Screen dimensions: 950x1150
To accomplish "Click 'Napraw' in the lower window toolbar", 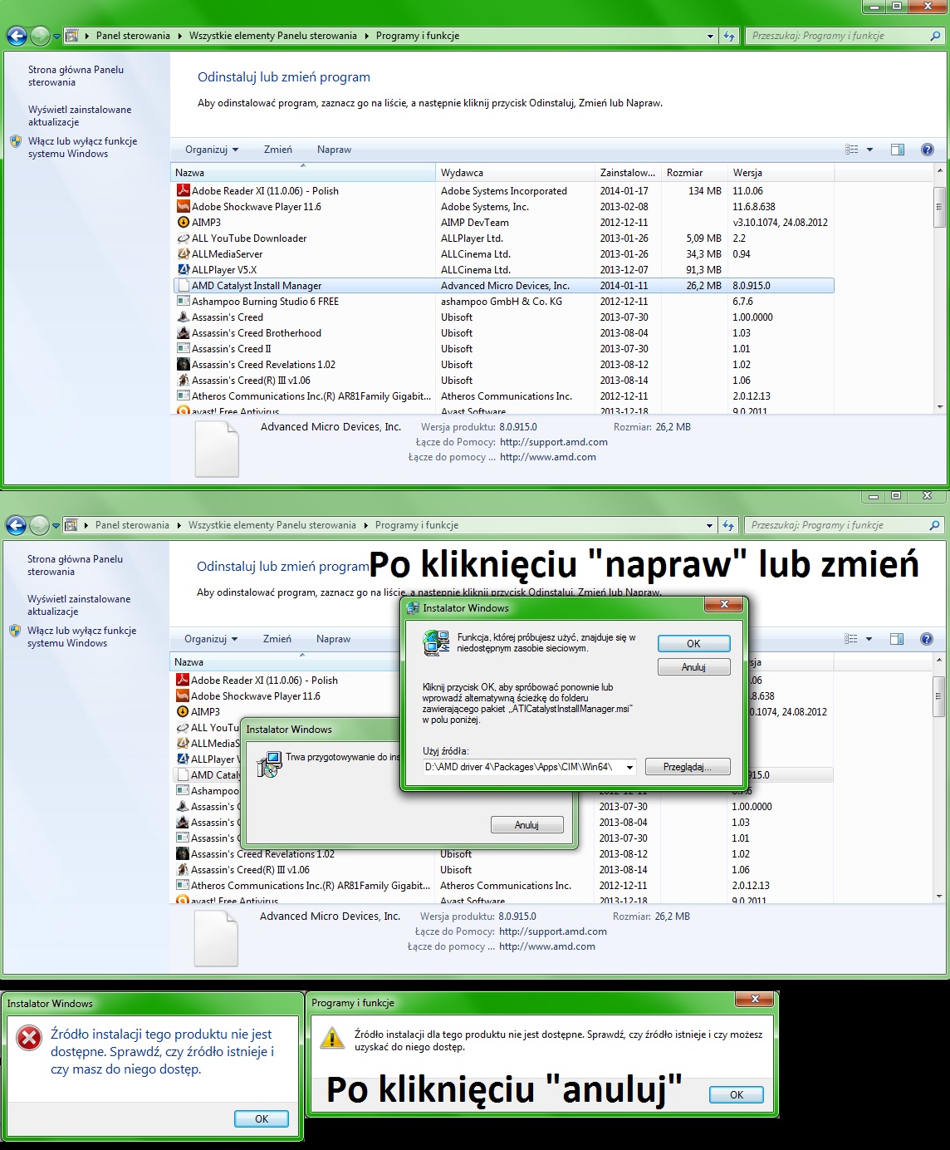I will click(333, 639).
